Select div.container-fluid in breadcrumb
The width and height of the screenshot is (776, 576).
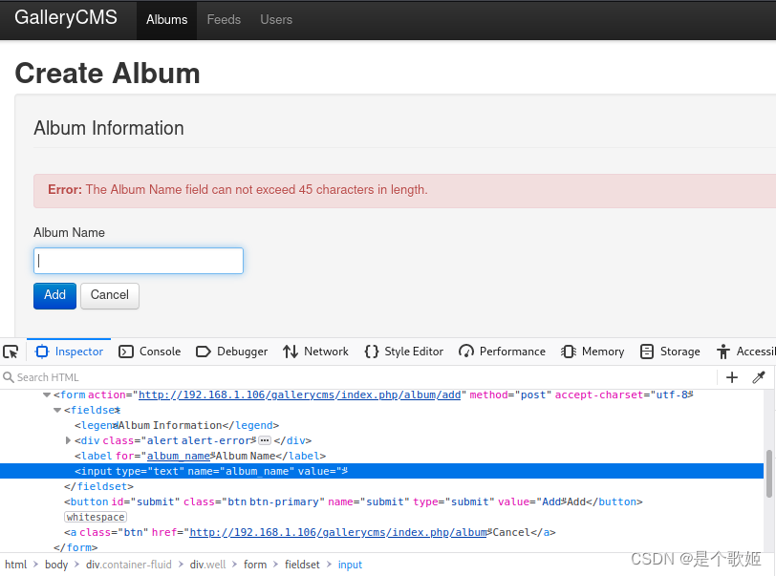click(x=129, y=565)
